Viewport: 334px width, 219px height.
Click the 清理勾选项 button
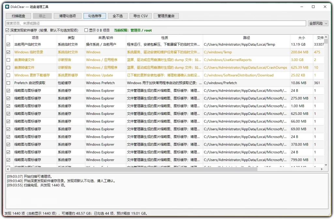(x=68, y=16)
